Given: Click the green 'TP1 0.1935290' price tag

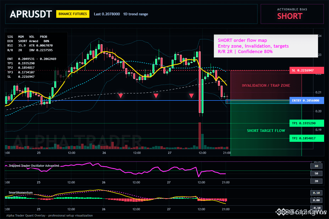Looking at the screenshot, I should [x=307, y=123].
